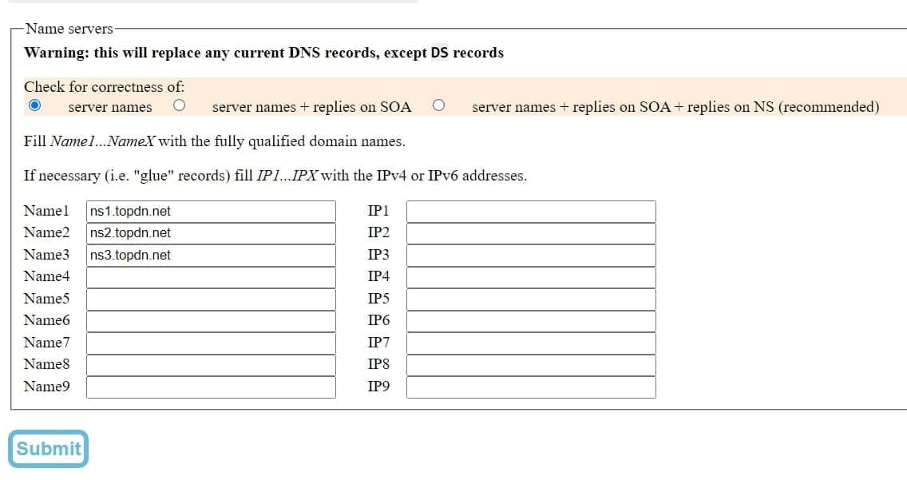The width and height of the screenshot is (907, 480).
Task: Select the 'server names' radio option
Action: [34, 105]
